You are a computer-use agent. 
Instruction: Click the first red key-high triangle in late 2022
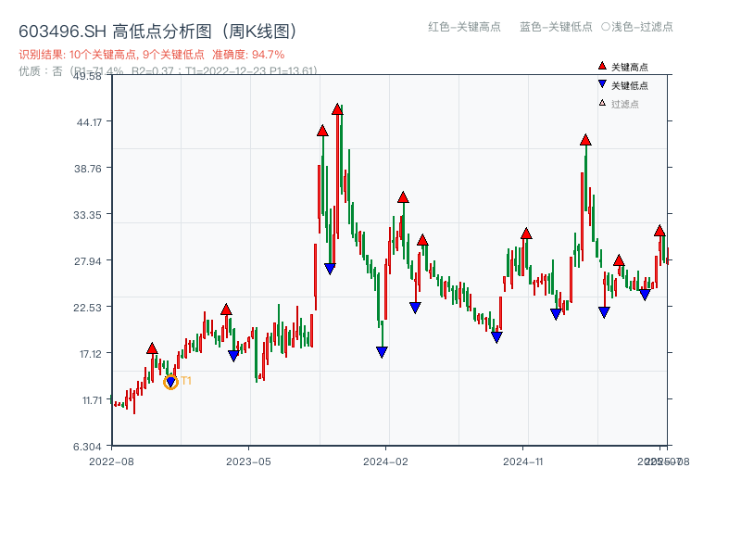tap(152, 349)
